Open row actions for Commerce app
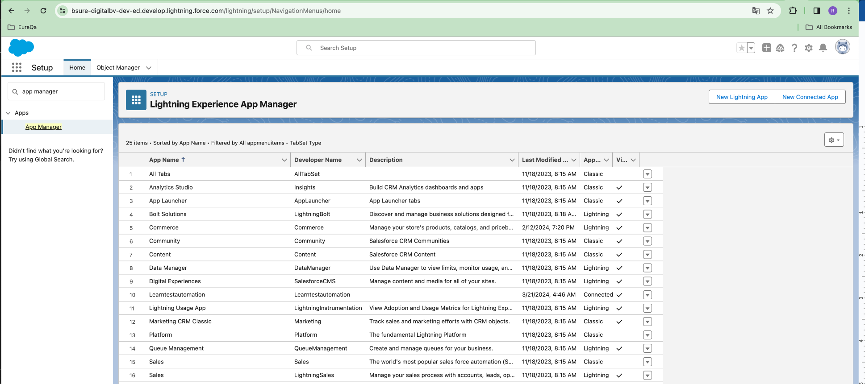Screen dimensions: 865x384 tap(648, 228)
